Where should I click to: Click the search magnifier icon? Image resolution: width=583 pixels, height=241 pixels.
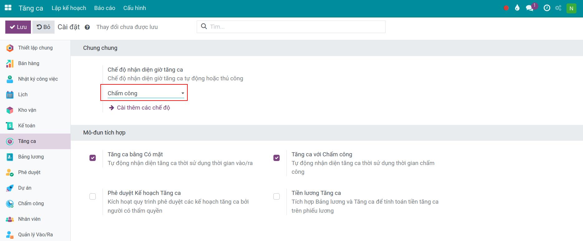204,26
